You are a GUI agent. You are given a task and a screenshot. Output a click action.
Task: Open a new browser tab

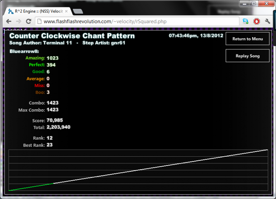point(78,11)
